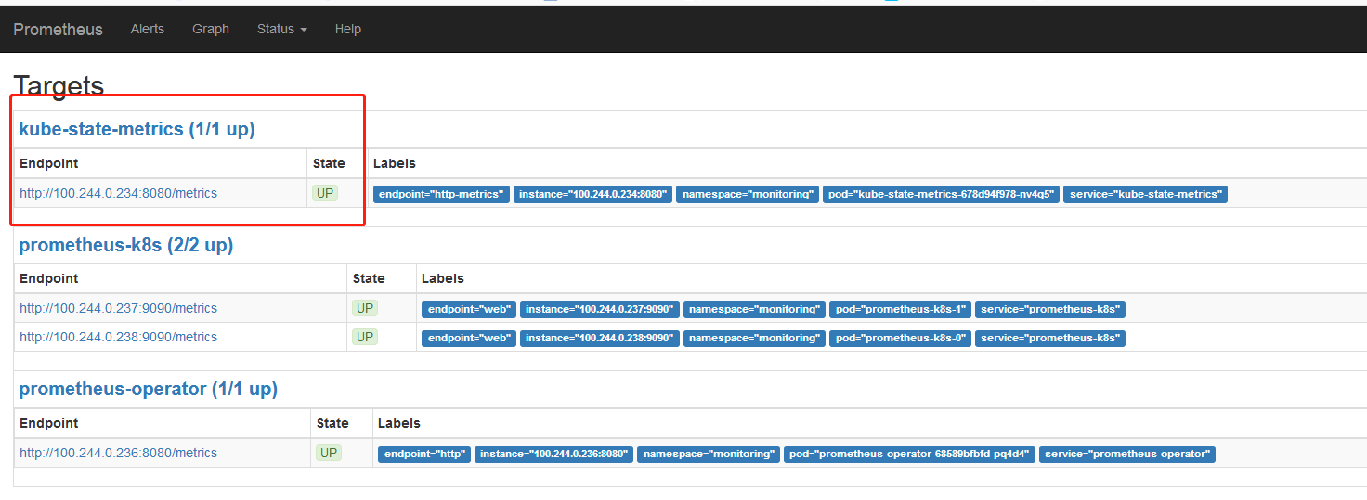Image resolution: width=1367 pixels, height=500 pixels.
Task: Click the pod="kube-state-metrics-678d94f978-nv4g5" label
Action: point(941,194)
